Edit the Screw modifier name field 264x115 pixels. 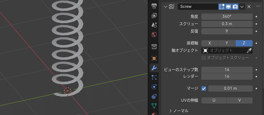[x=198, y=7]
